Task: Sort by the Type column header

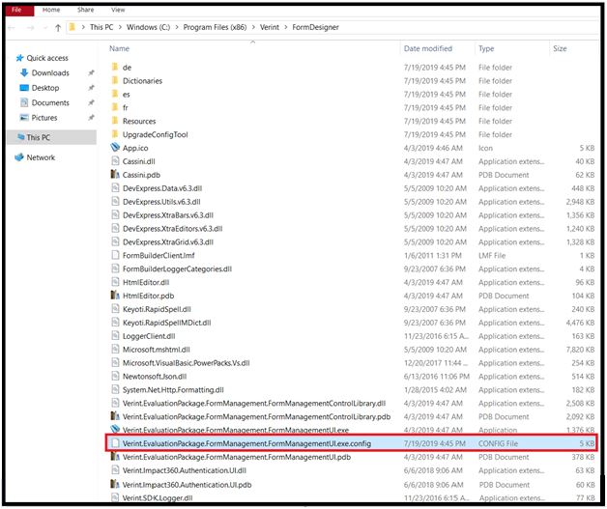Action: click(x=486, y=48)
